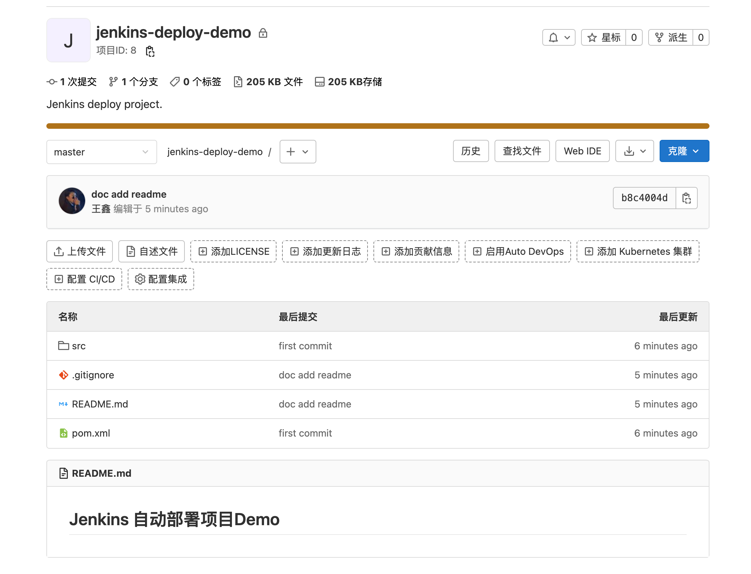Click the 'Jenkins 自动部署项目Demo' readme heading
The height and width of the screenshot is (574, 751).
coord(174,519)
